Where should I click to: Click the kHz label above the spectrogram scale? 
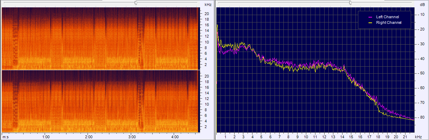pos(208,5)
